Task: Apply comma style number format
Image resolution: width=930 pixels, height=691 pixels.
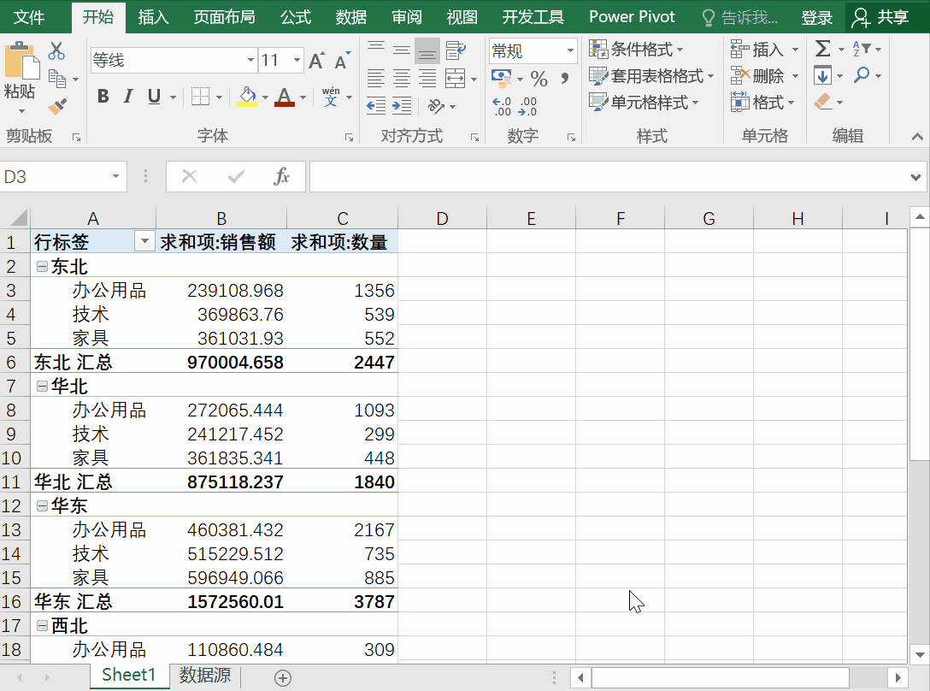Action: click(x=565, y=79)
